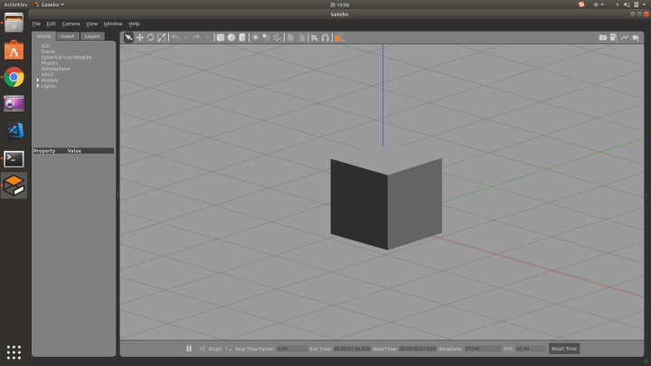The width and height of the screenshot is (651, 366).
Task: Open the File menu
Action: pyautogui.click(x=36, y=23)
